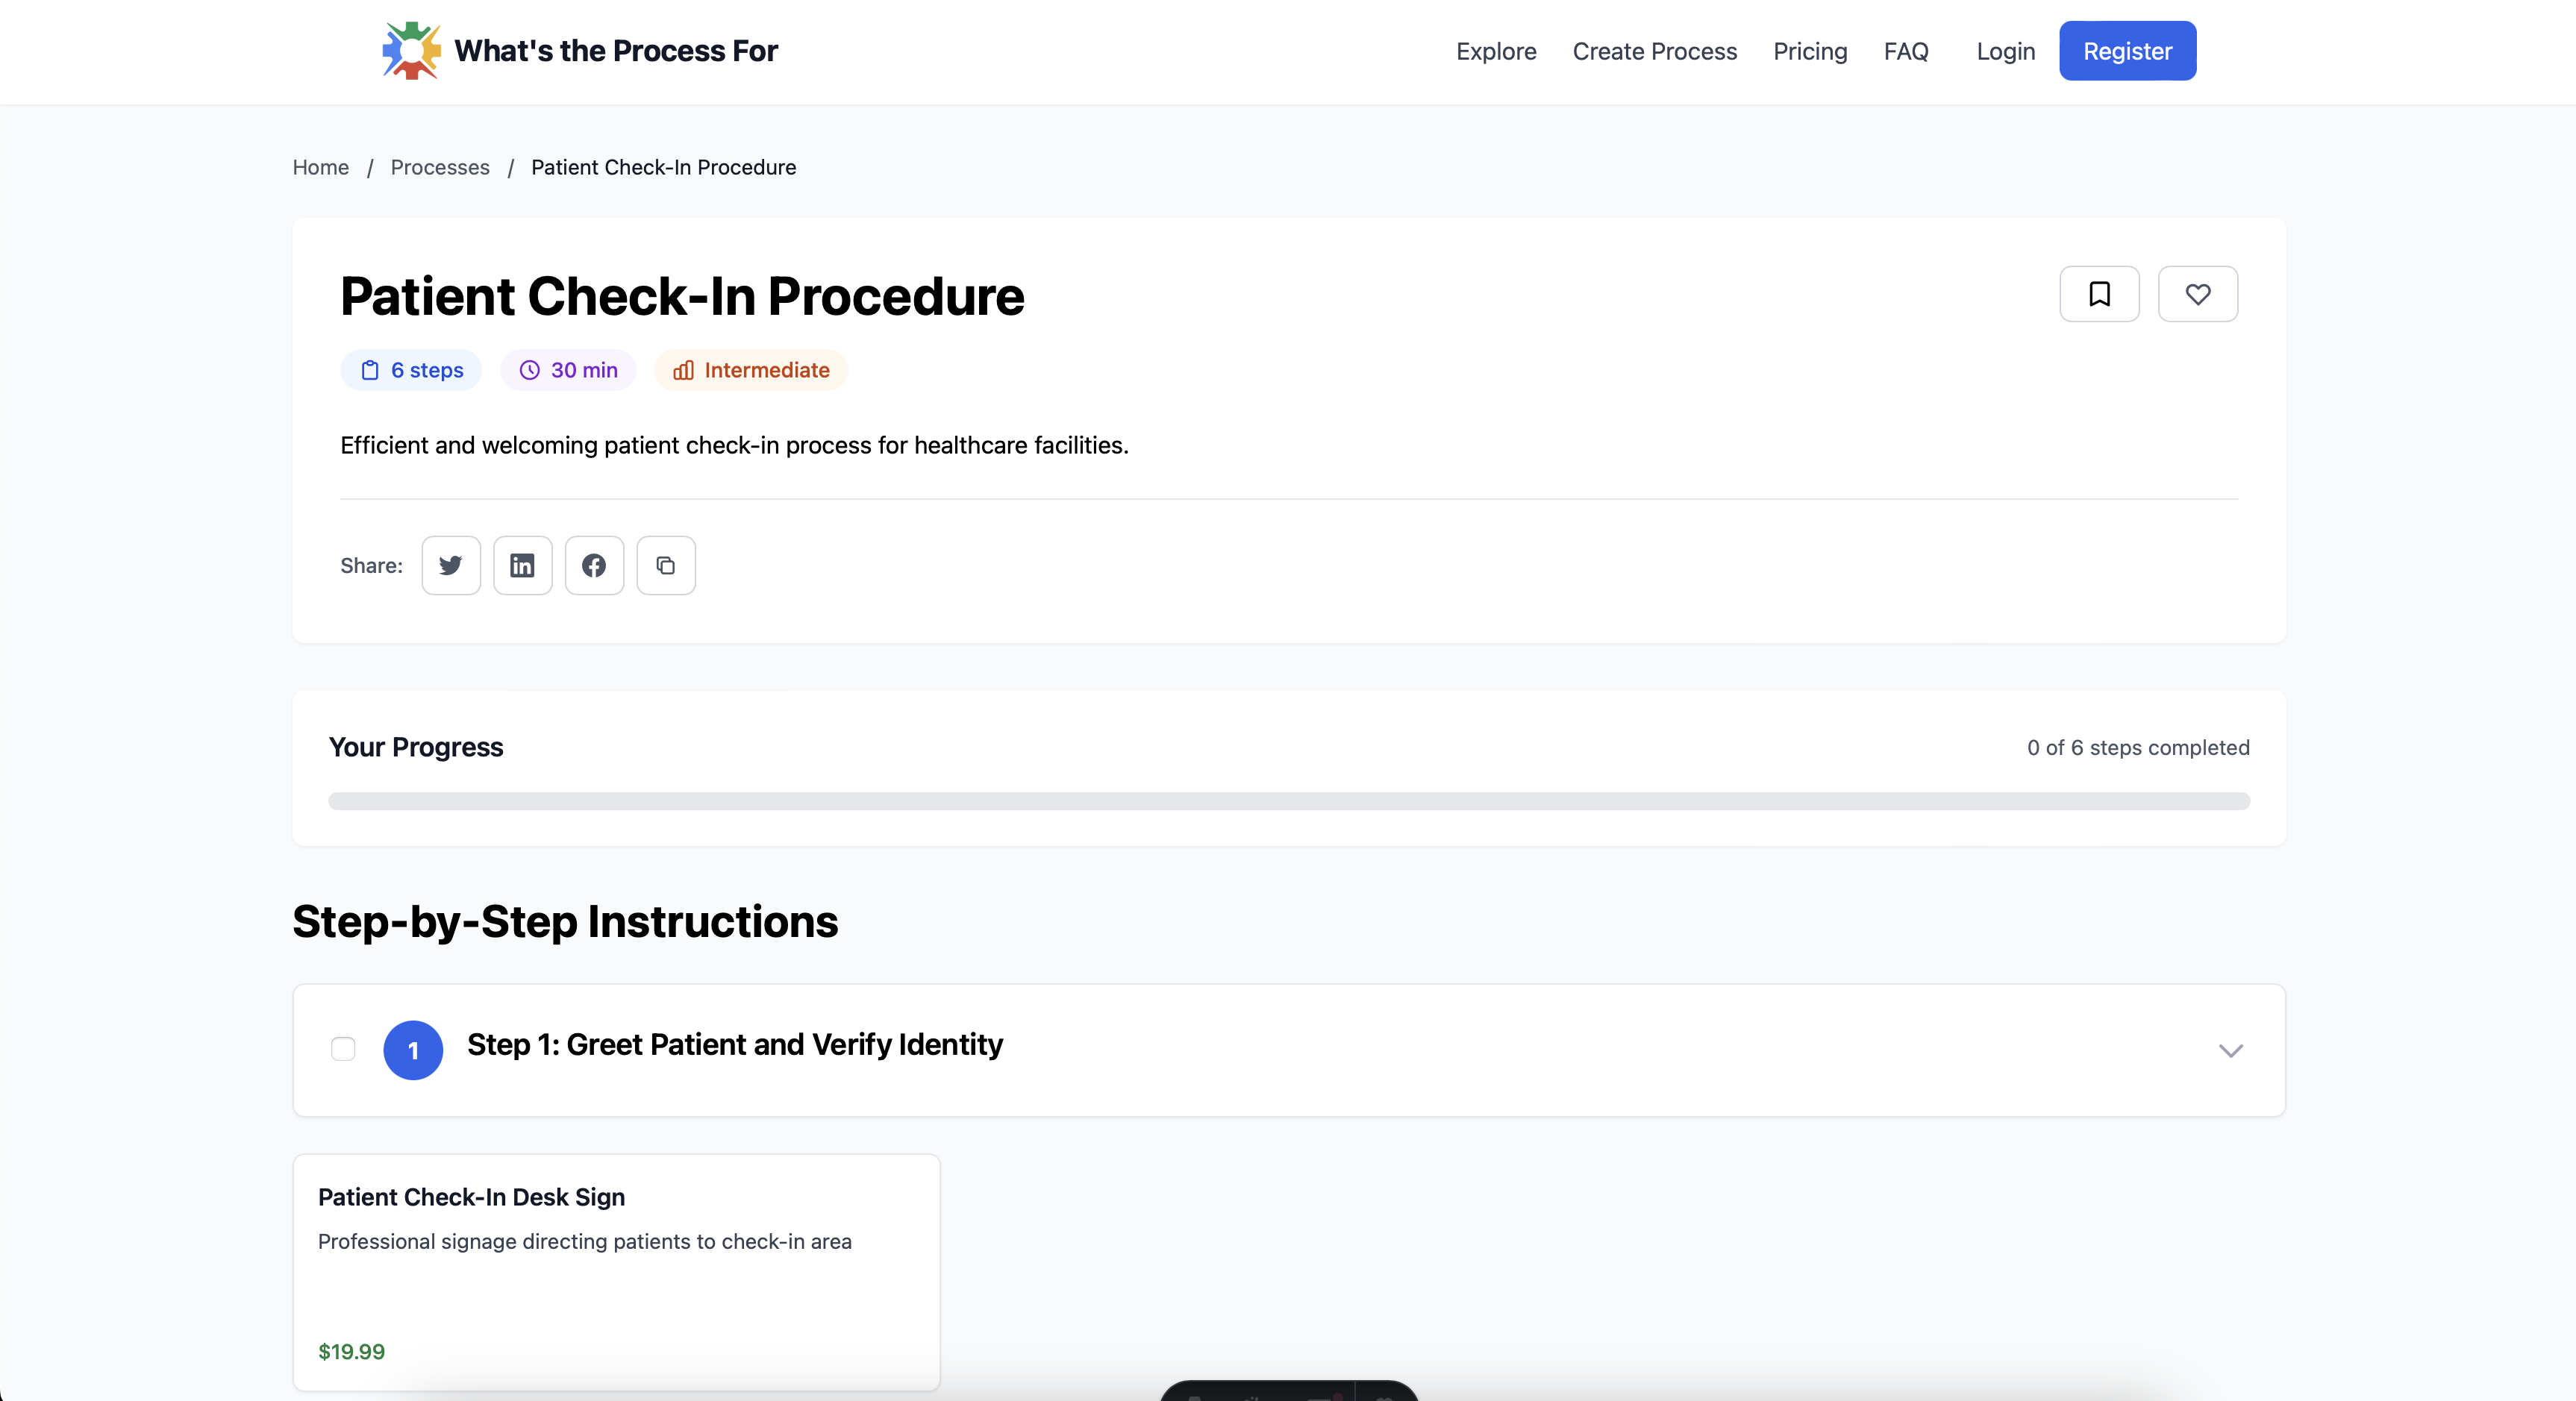Open the FAQ page
This screenshot has width=2576, height=1401.
(x=1905, y=51)
